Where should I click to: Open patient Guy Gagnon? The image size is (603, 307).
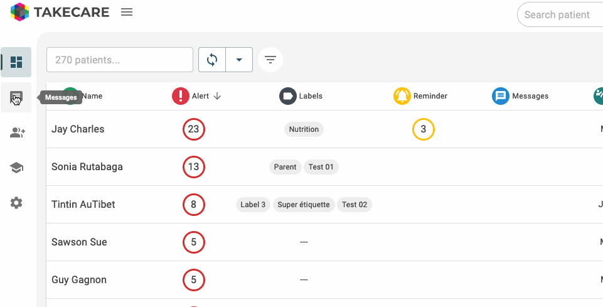pos(79,279)
